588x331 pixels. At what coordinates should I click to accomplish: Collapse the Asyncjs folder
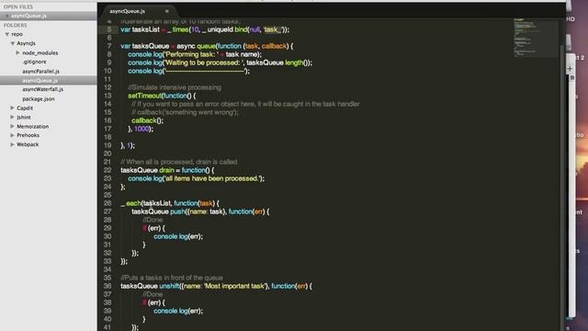[12, 43]
